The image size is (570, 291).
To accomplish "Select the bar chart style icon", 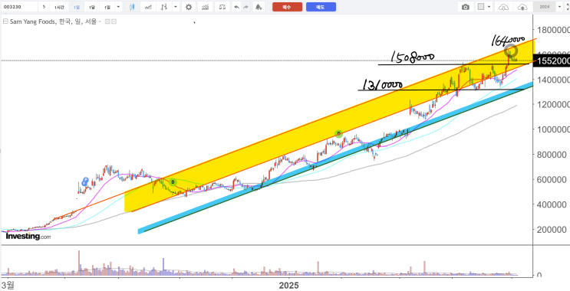I will point(165,7).
